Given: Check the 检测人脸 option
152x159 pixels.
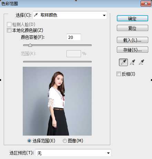Looking at the screenshot, I should point(9,24).
